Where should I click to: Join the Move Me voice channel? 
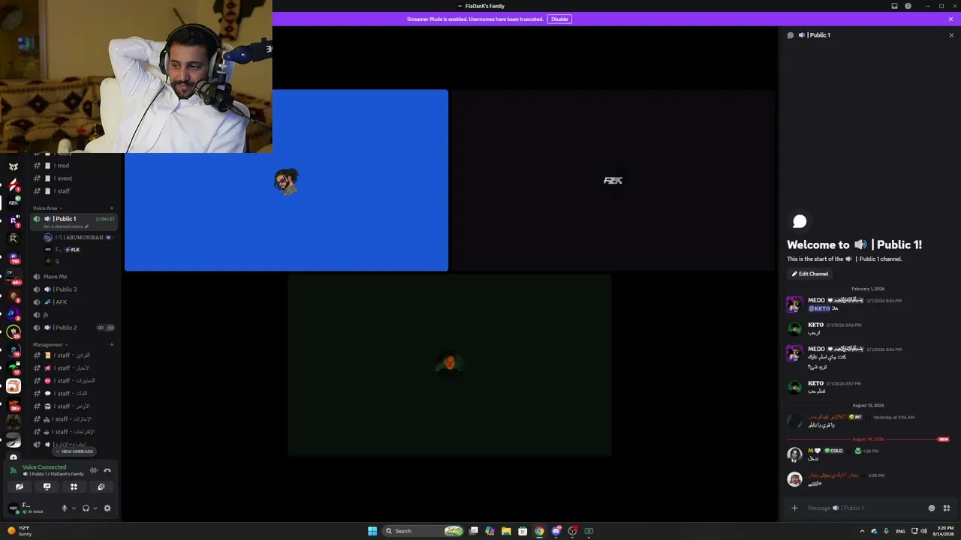(74, 277)
